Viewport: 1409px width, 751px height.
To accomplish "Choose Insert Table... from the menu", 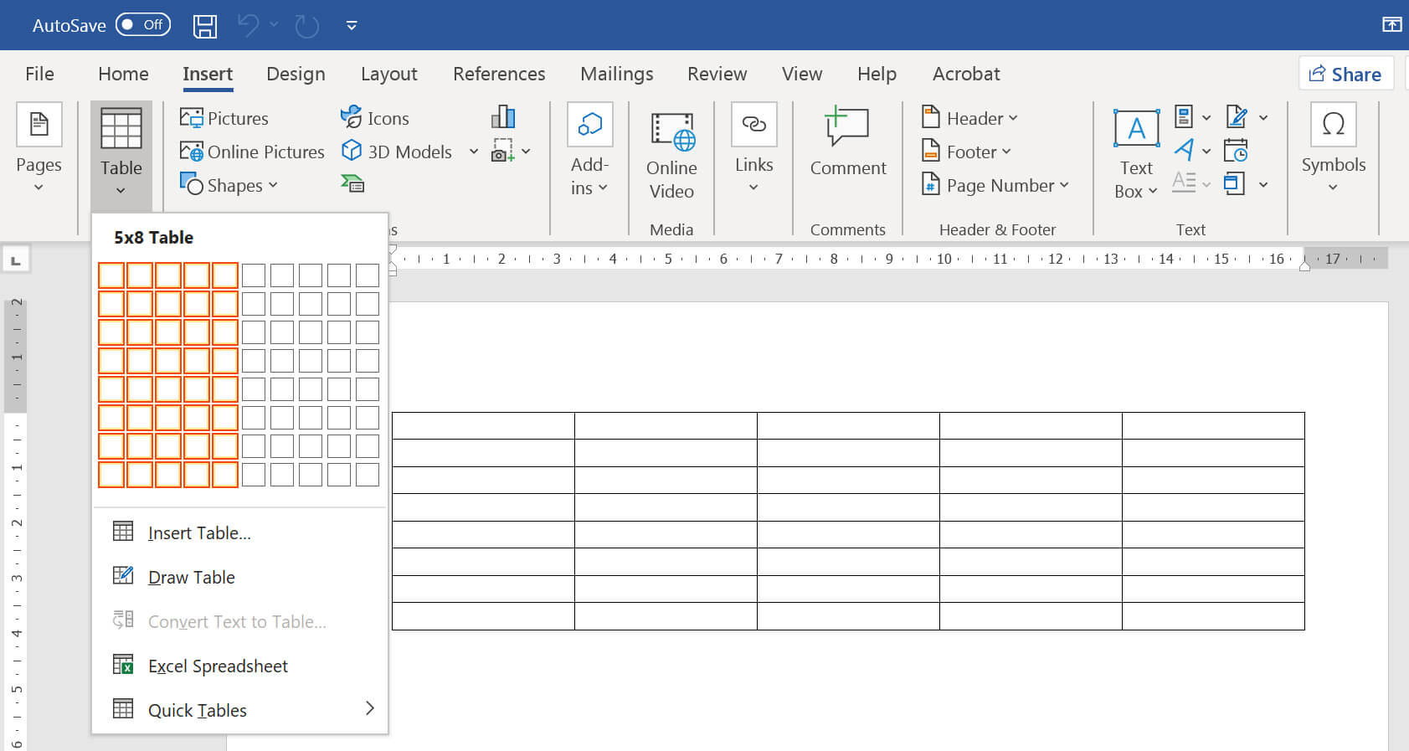I will [239, 532].
